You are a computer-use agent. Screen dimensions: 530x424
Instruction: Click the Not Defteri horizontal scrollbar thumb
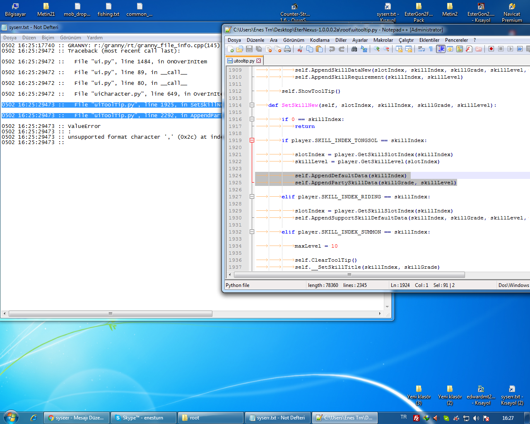[111, 314]
